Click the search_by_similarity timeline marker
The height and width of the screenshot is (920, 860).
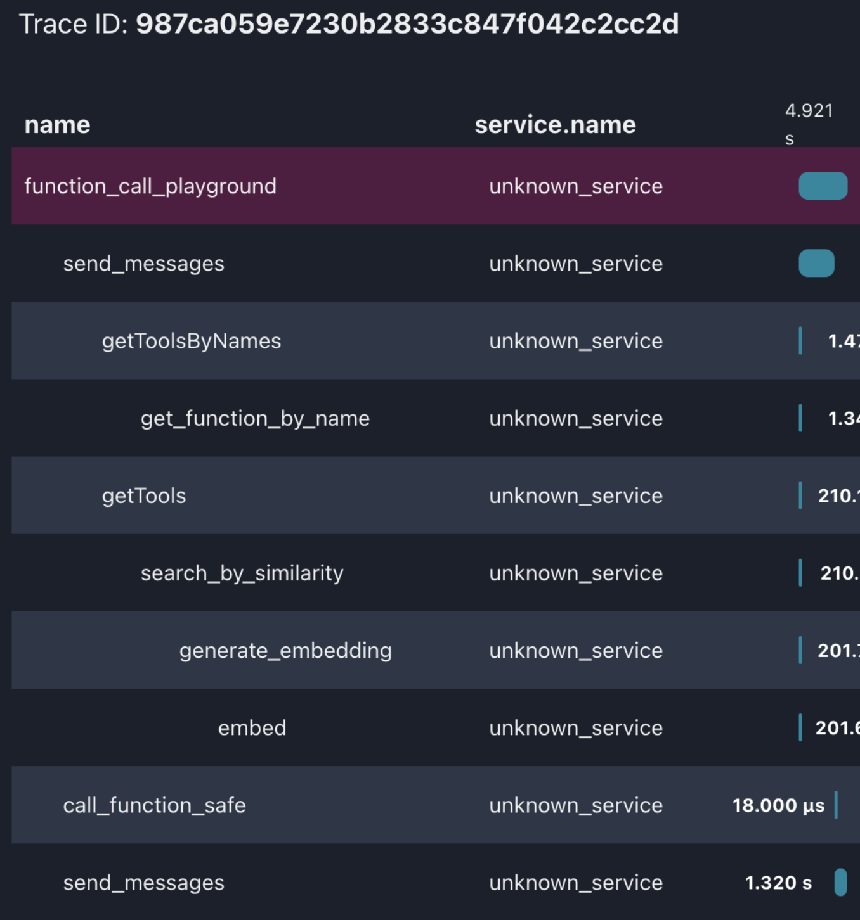800,573
